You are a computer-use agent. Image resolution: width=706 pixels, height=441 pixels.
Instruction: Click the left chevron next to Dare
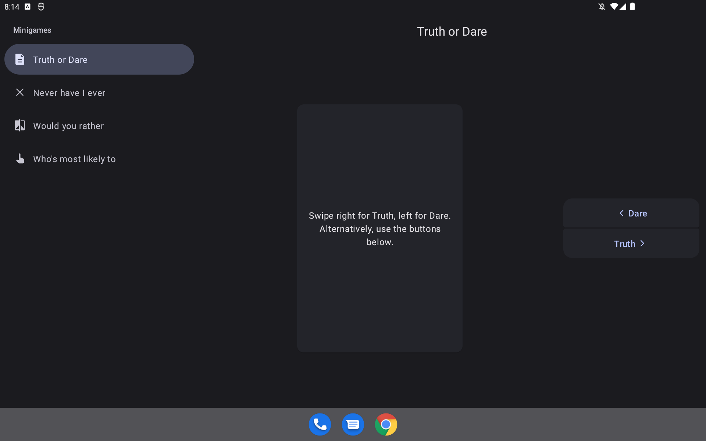(x=621, y=213)
